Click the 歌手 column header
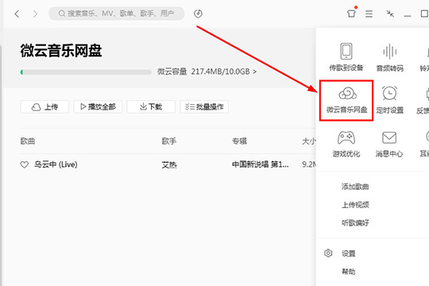The image size is (429, 286). [x=169, y=141]
